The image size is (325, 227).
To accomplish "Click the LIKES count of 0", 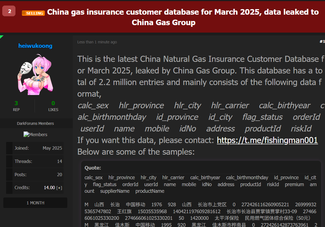I will (x=53, y=103).
